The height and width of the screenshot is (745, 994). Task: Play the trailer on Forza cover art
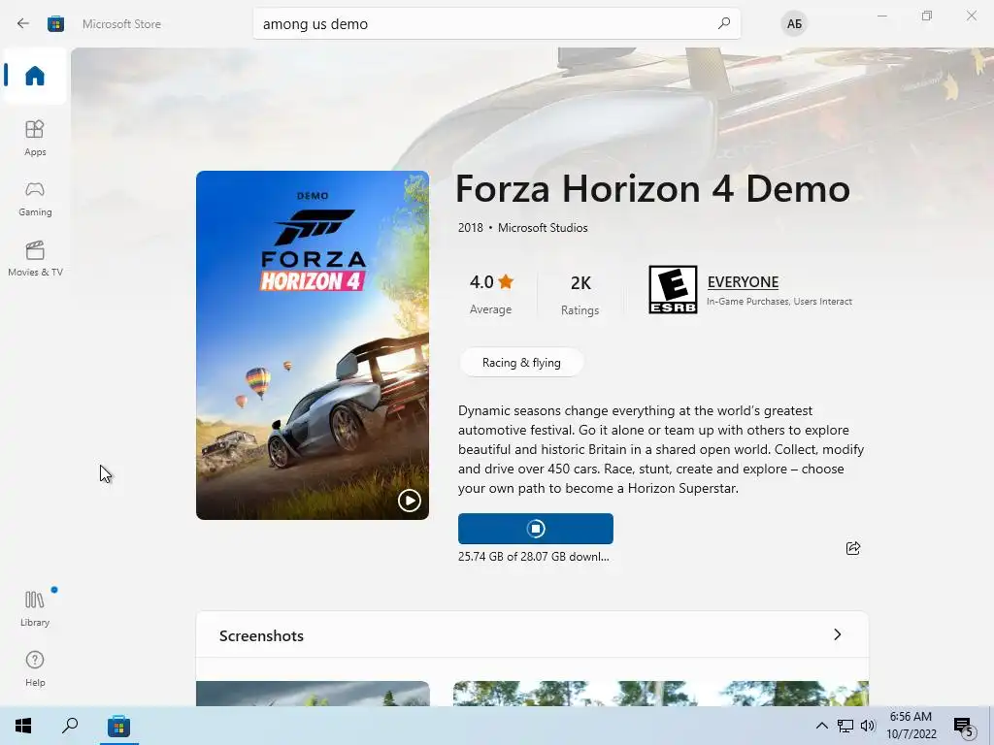(x=410, y=501)
